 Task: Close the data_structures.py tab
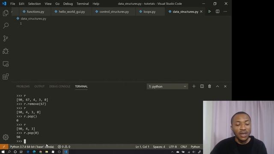pyautogui.click(x=201, y=12)
